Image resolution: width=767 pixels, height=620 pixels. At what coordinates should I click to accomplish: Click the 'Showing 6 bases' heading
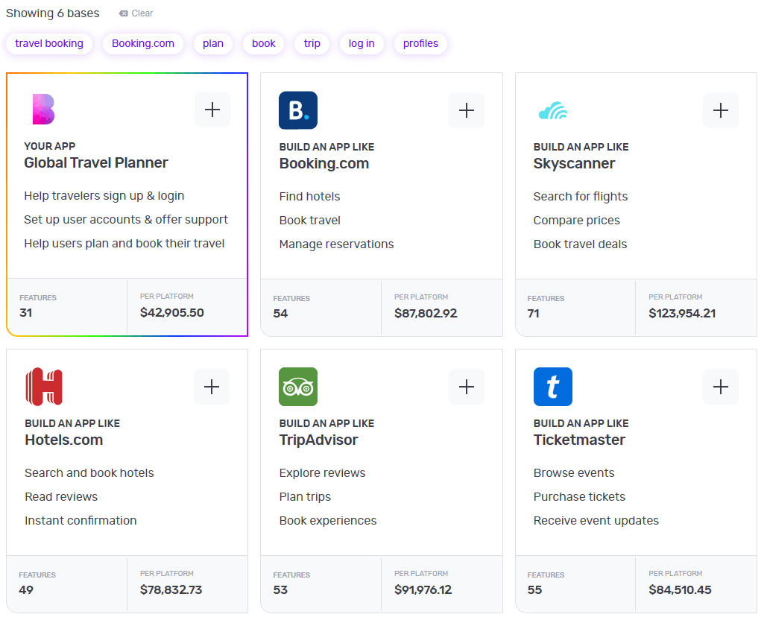coord(52,13)
